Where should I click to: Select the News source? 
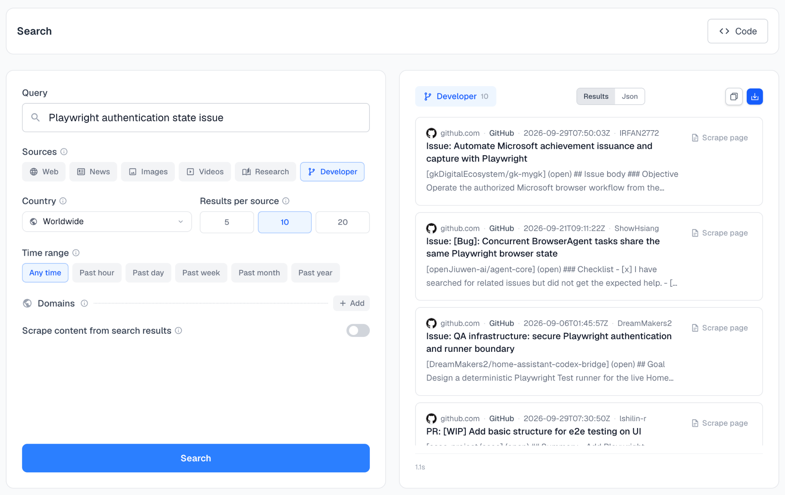pos(93,172)
